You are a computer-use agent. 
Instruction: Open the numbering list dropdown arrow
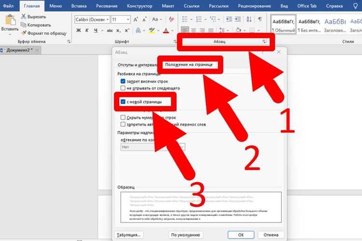pos(205,20)
